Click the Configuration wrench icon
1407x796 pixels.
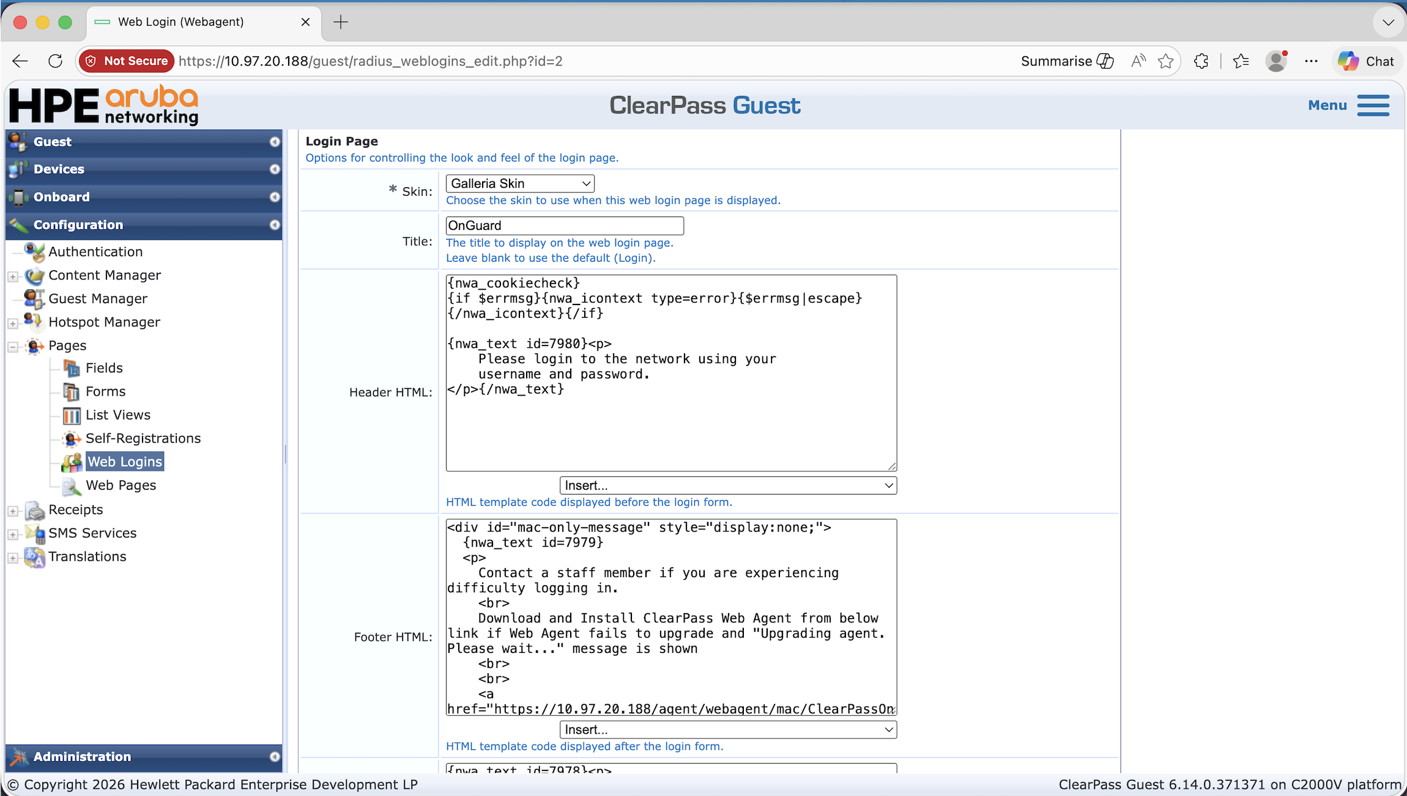(x=18, y=225)
